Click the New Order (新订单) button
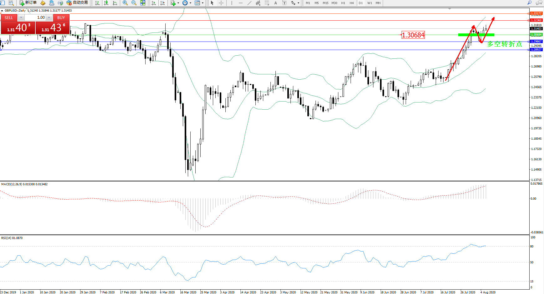The width and height of the screenshot is (544, 294). 28,3
